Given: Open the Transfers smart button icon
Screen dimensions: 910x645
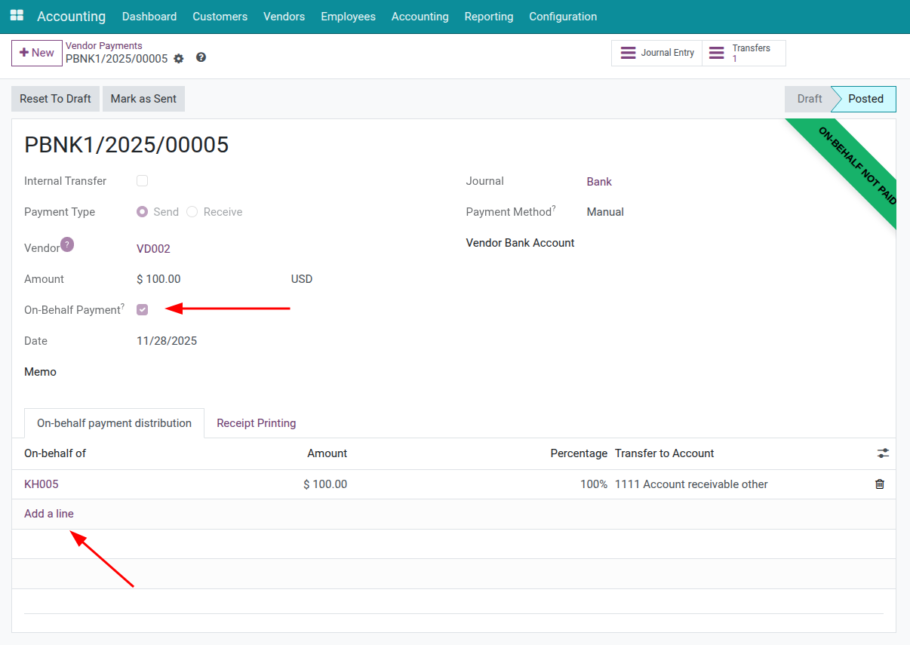Looking at the screenshot, I should 716,53.
